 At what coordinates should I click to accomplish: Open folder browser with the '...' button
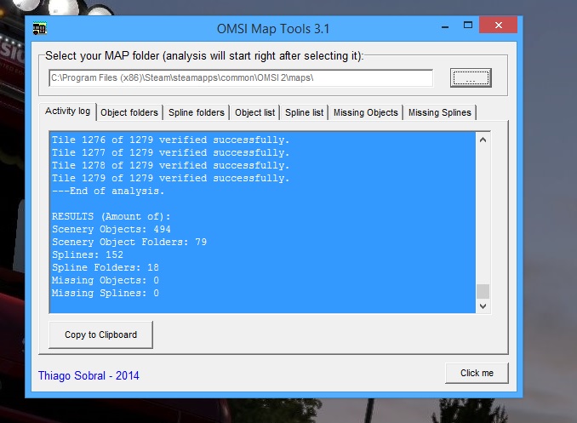(471, 78)
